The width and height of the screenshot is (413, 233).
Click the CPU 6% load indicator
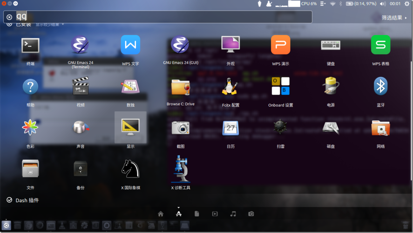tap(309, 4)
